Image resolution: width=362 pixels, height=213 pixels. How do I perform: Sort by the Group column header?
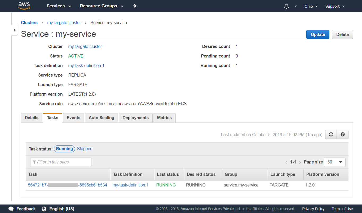point(245,175)
